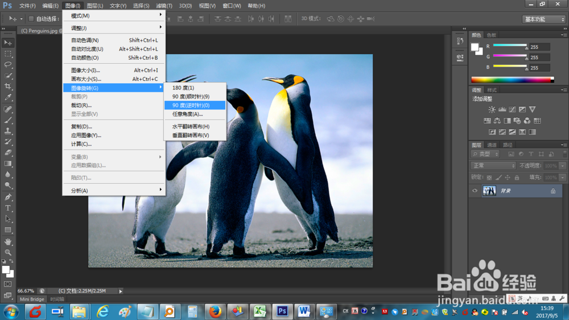Select the Crop tool
The width and height of the screenshot is (569, 320).
pos(7,87)
